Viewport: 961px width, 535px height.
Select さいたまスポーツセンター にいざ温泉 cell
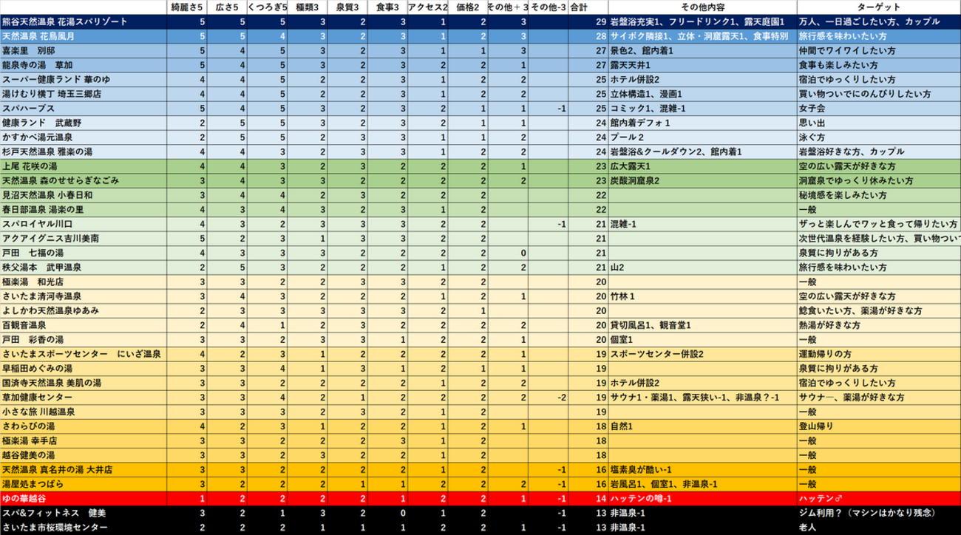84,354
